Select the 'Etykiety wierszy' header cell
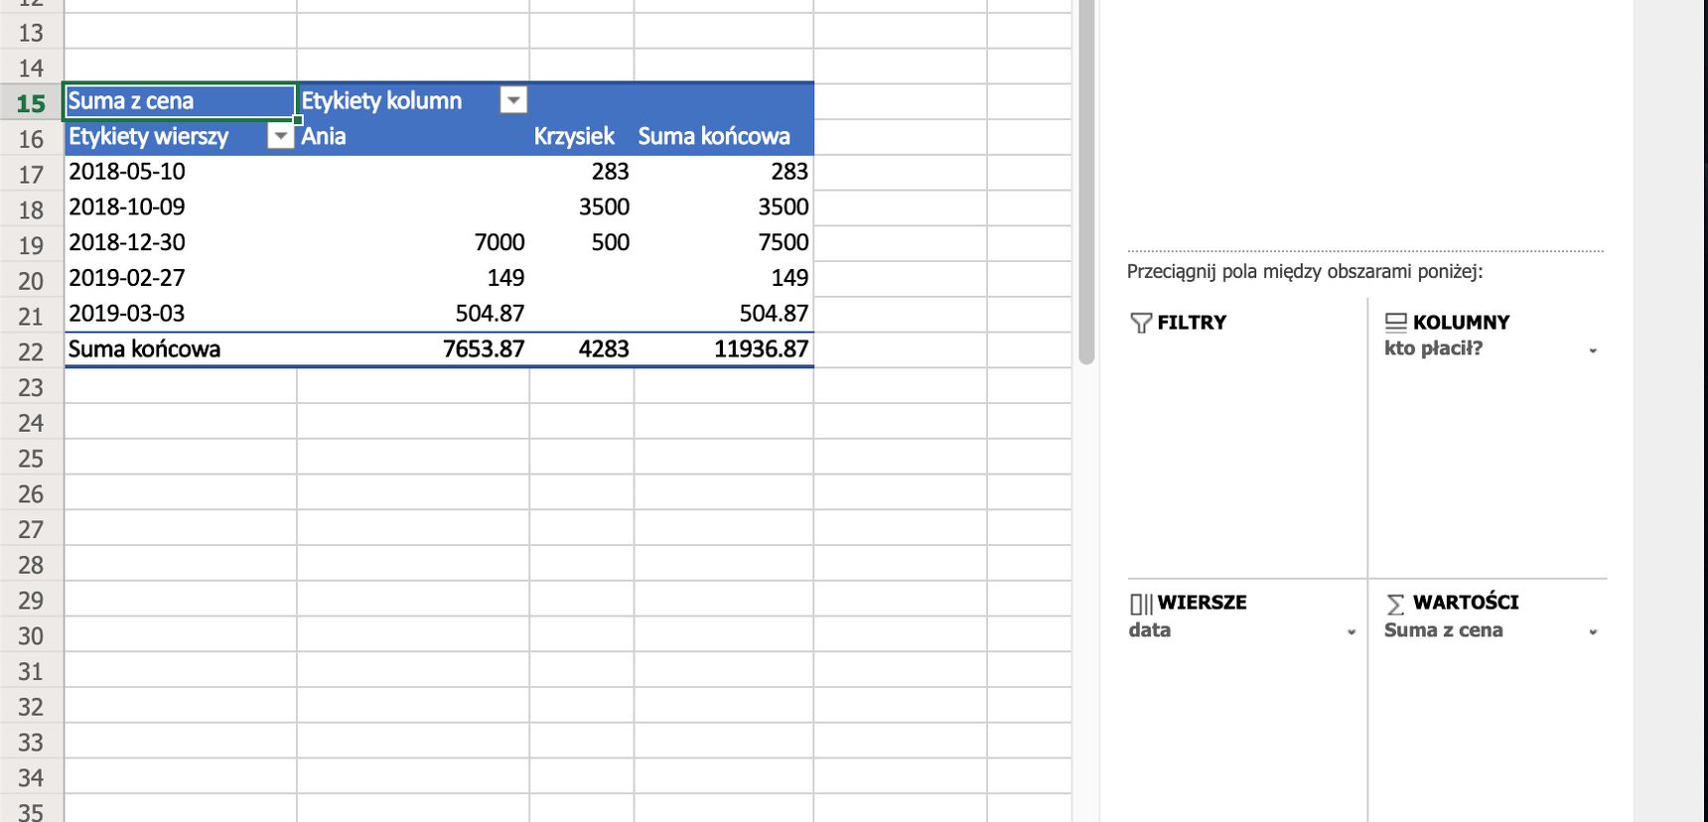The height and width of the screenshot is (822, 1708). [x=180, y=137]
